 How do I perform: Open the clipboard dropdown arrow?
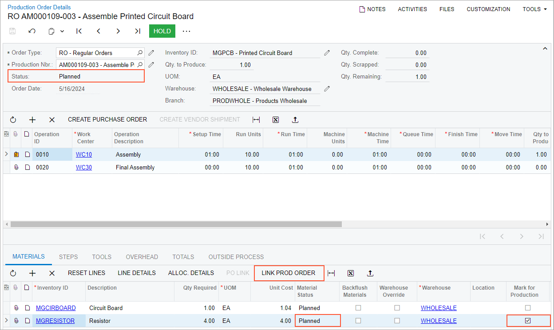pos(62,31)
